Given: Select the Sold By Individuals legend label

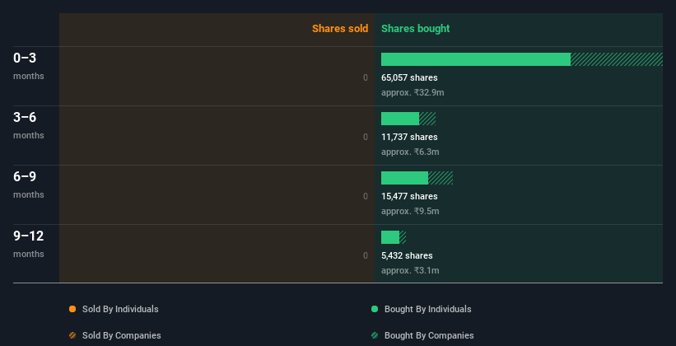Looking at the screenshot, I should 120,309.
